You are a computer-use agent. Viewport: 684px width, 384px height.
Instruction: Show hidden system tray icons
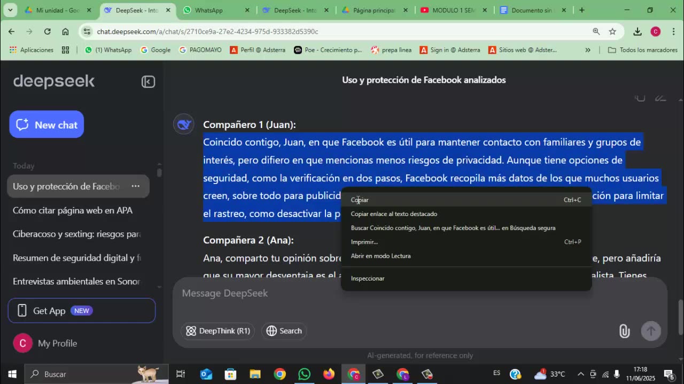pyautogui.click(x=581, y=374)
